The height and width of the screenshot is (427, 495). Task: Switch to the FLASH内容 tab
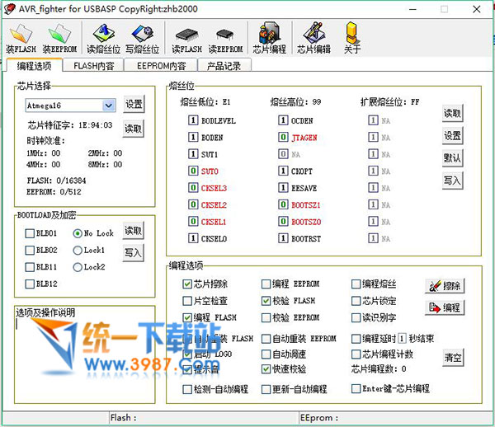93,66
